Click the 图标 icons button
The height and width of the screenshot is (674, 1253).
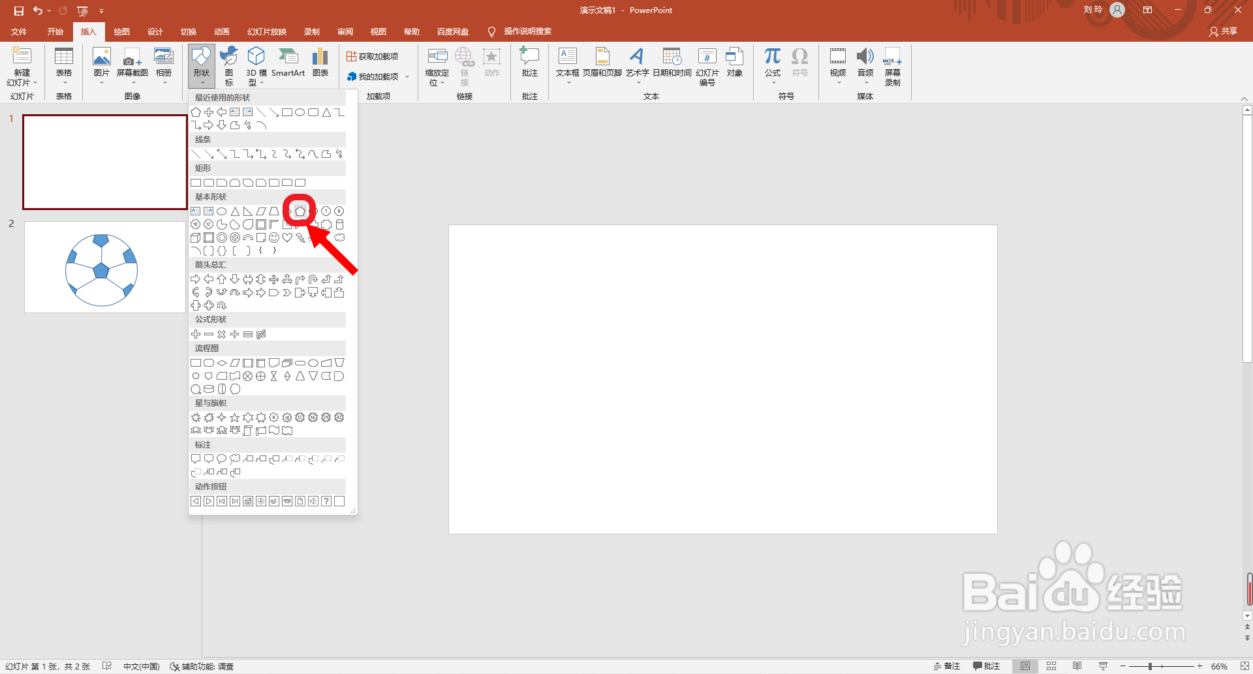(229, 66)
